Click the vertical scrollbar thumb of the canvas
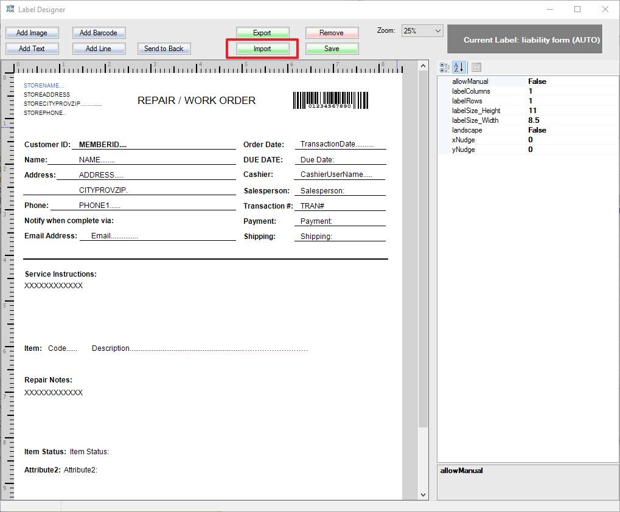This screenshot has height=512, width=620. click(423, 249)
